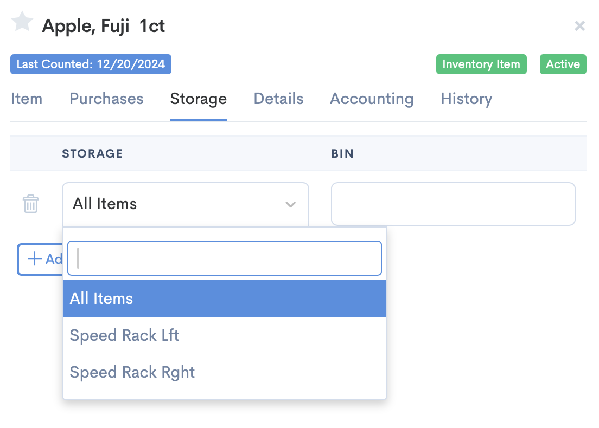Click the Active status badge

563,64
